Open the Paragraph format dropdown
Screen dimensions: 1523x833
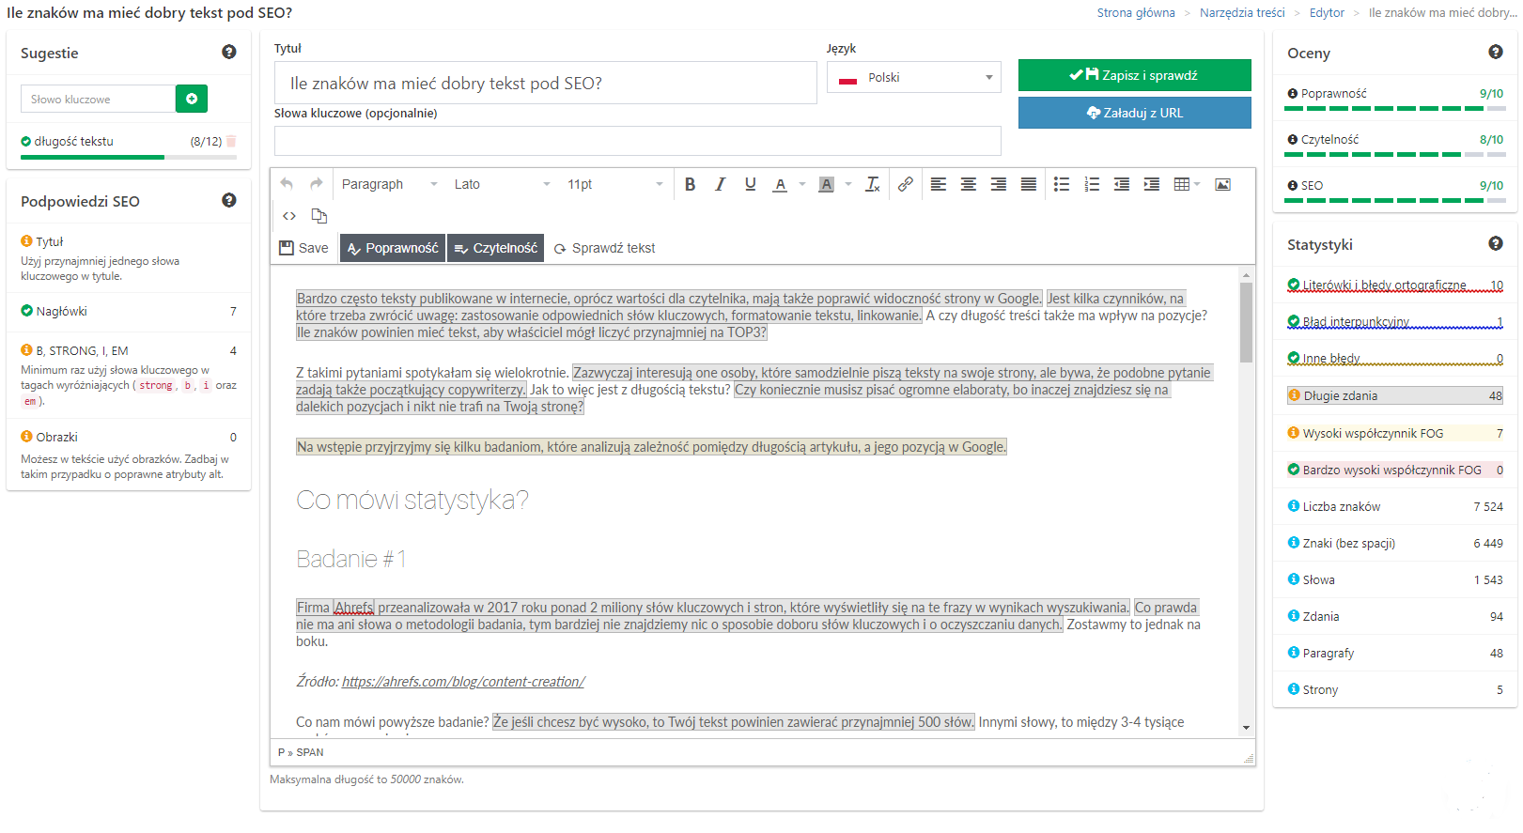tap(389, 184)
